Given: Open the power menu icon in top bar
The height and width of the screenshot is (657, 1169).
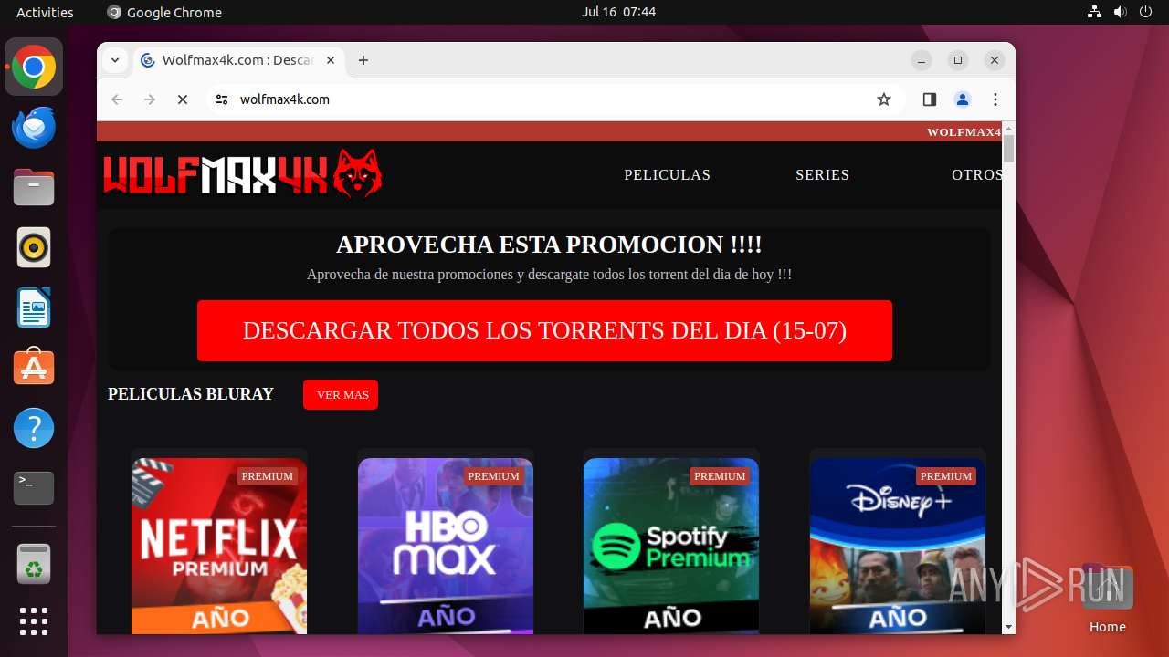Looking at the screenshot, I should 1146,12.
